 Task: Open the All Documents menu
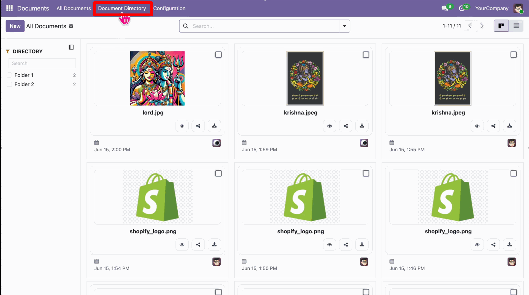click(74, 8)
